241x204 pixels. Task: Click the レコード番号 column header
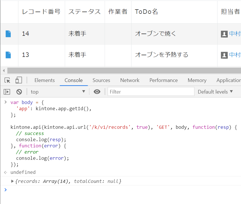point(41,12)
